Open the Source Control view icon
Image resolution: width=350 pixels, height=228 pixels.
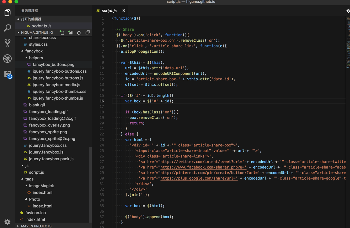pyautogui.click(x=7, y=43)
